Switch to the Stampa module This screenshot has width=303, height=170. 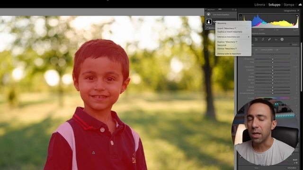pyautogui.click(x=289, y=5)
